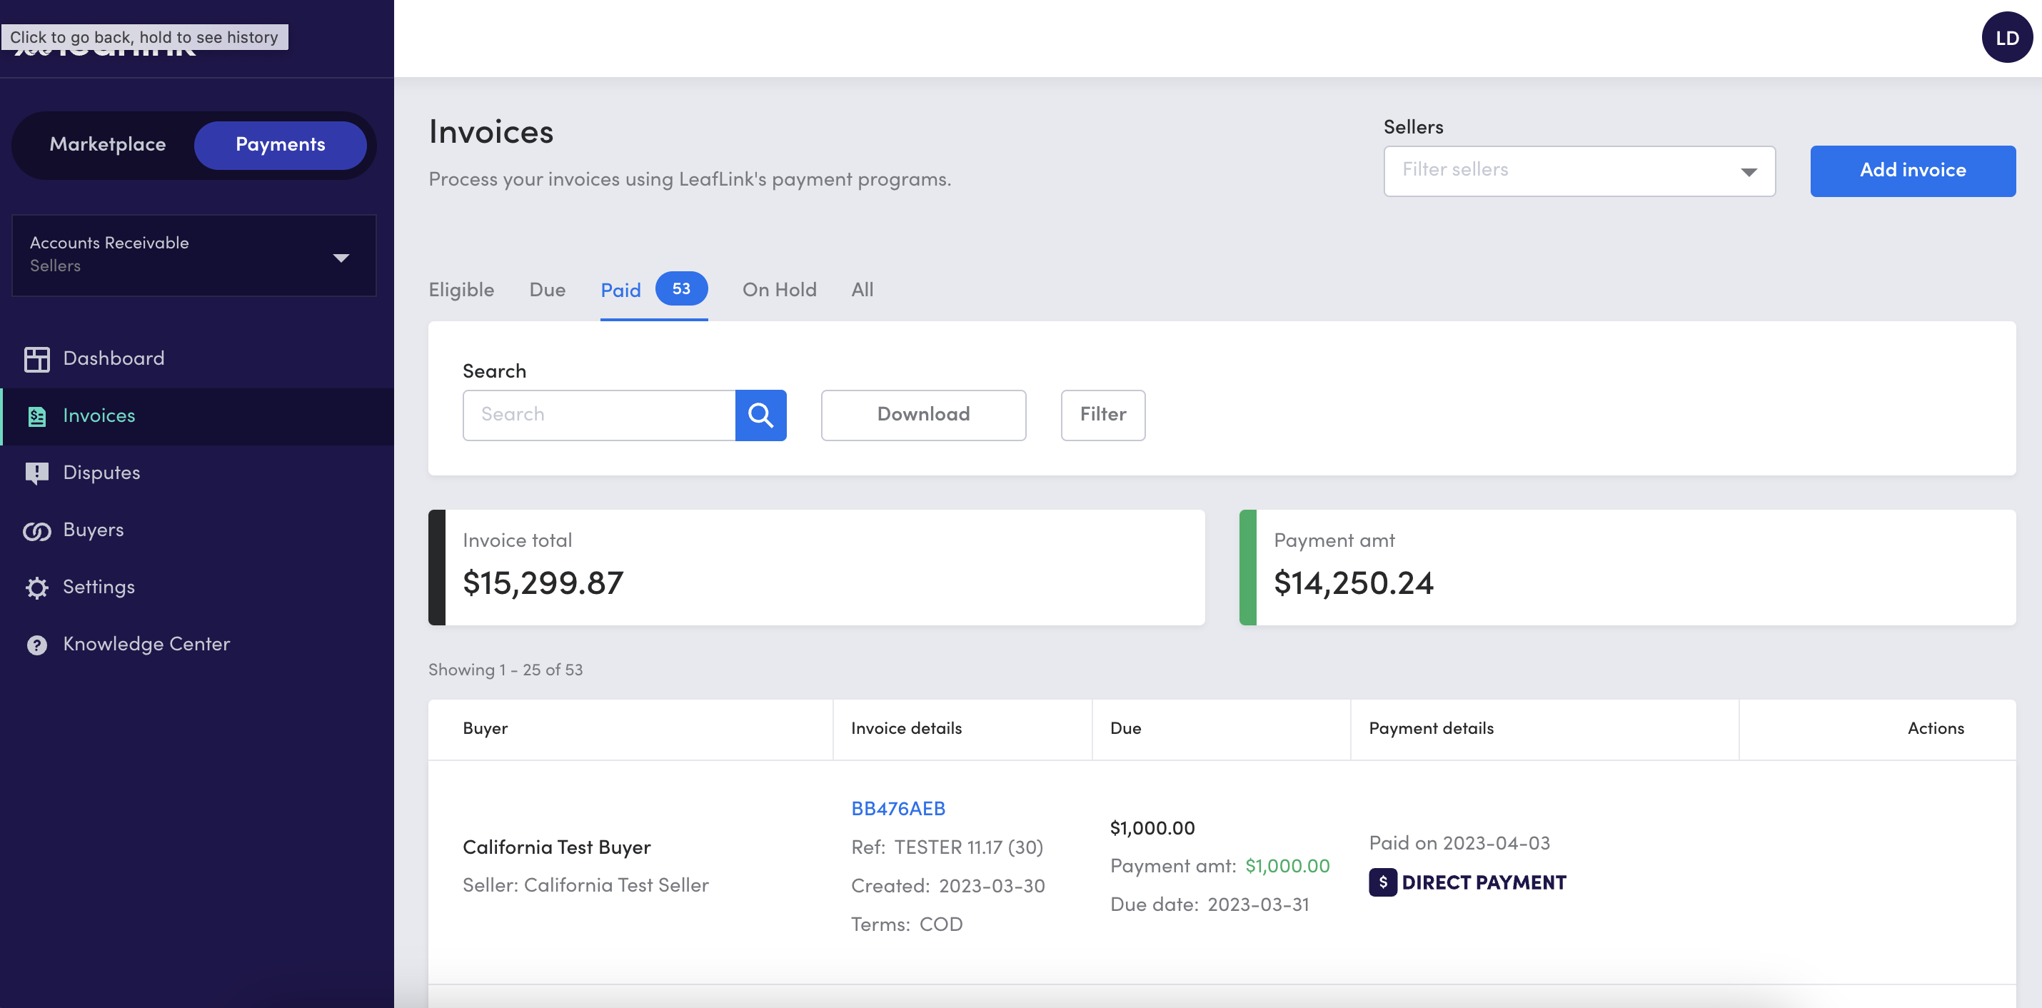Click the Invoice details column header

coord(906,728)
